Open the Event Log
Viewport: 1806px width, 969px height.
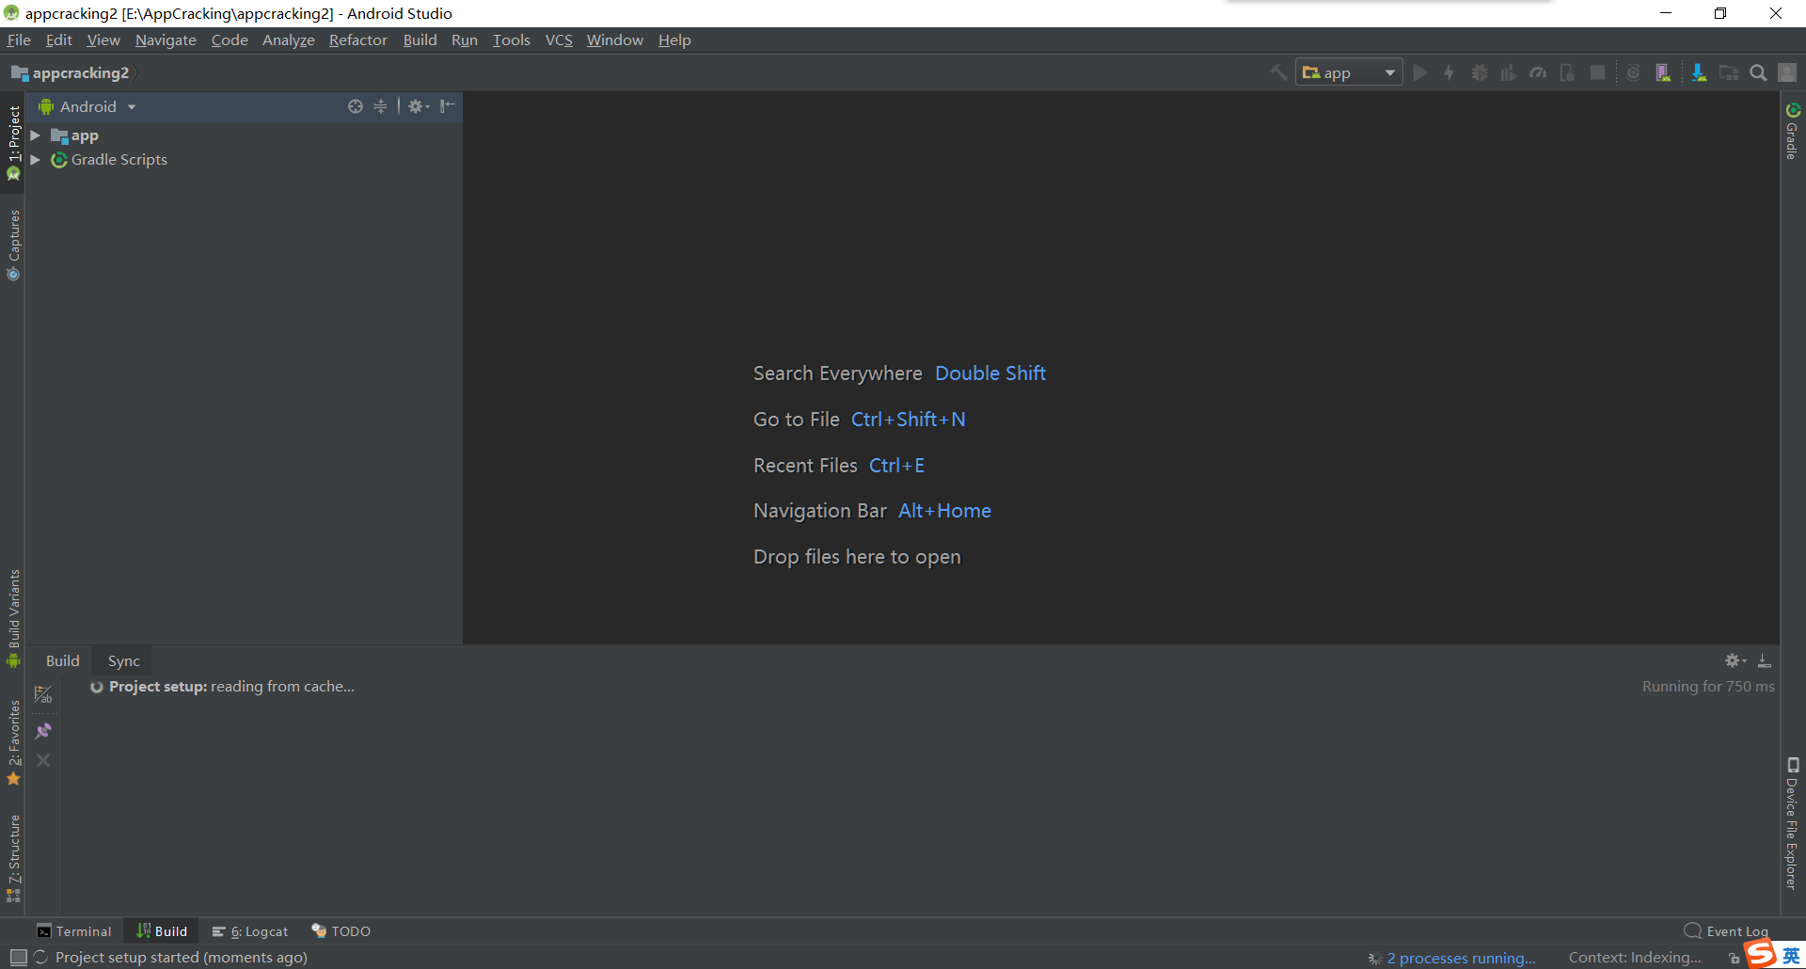(x=1734, y=930)
